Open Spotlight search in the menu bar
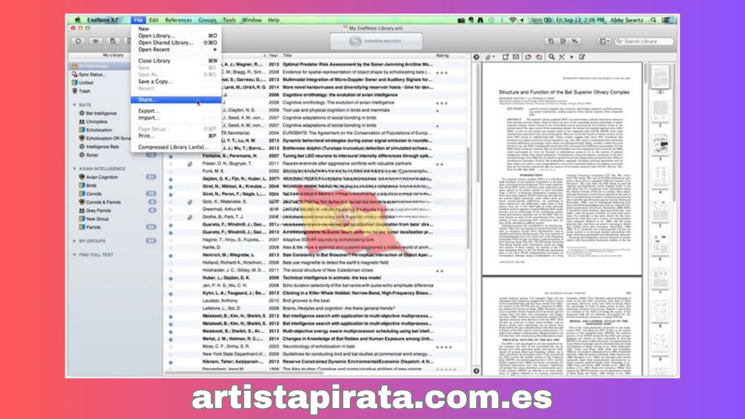The image size is (745, 419). tap(654, 20)
